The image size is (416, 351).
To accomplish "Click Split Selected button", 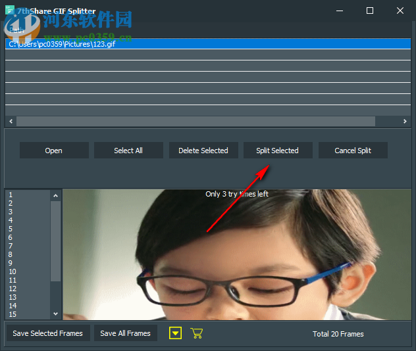I will 278,151.
